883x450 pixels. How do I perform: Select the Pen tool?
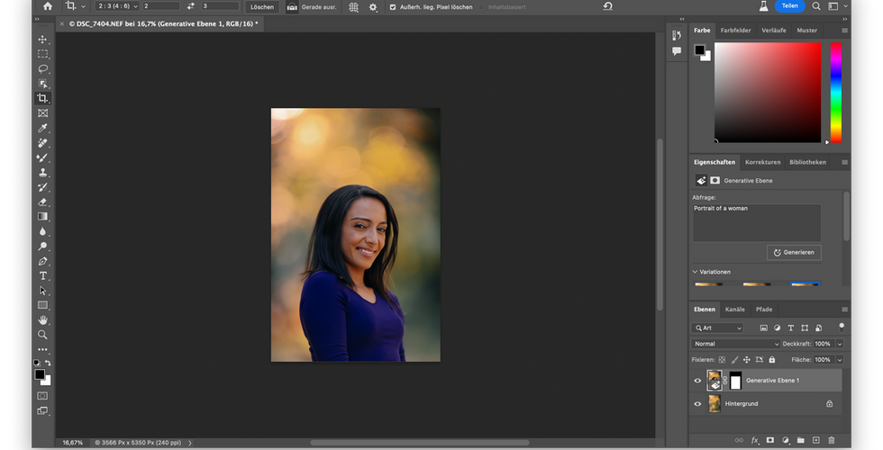42,261
